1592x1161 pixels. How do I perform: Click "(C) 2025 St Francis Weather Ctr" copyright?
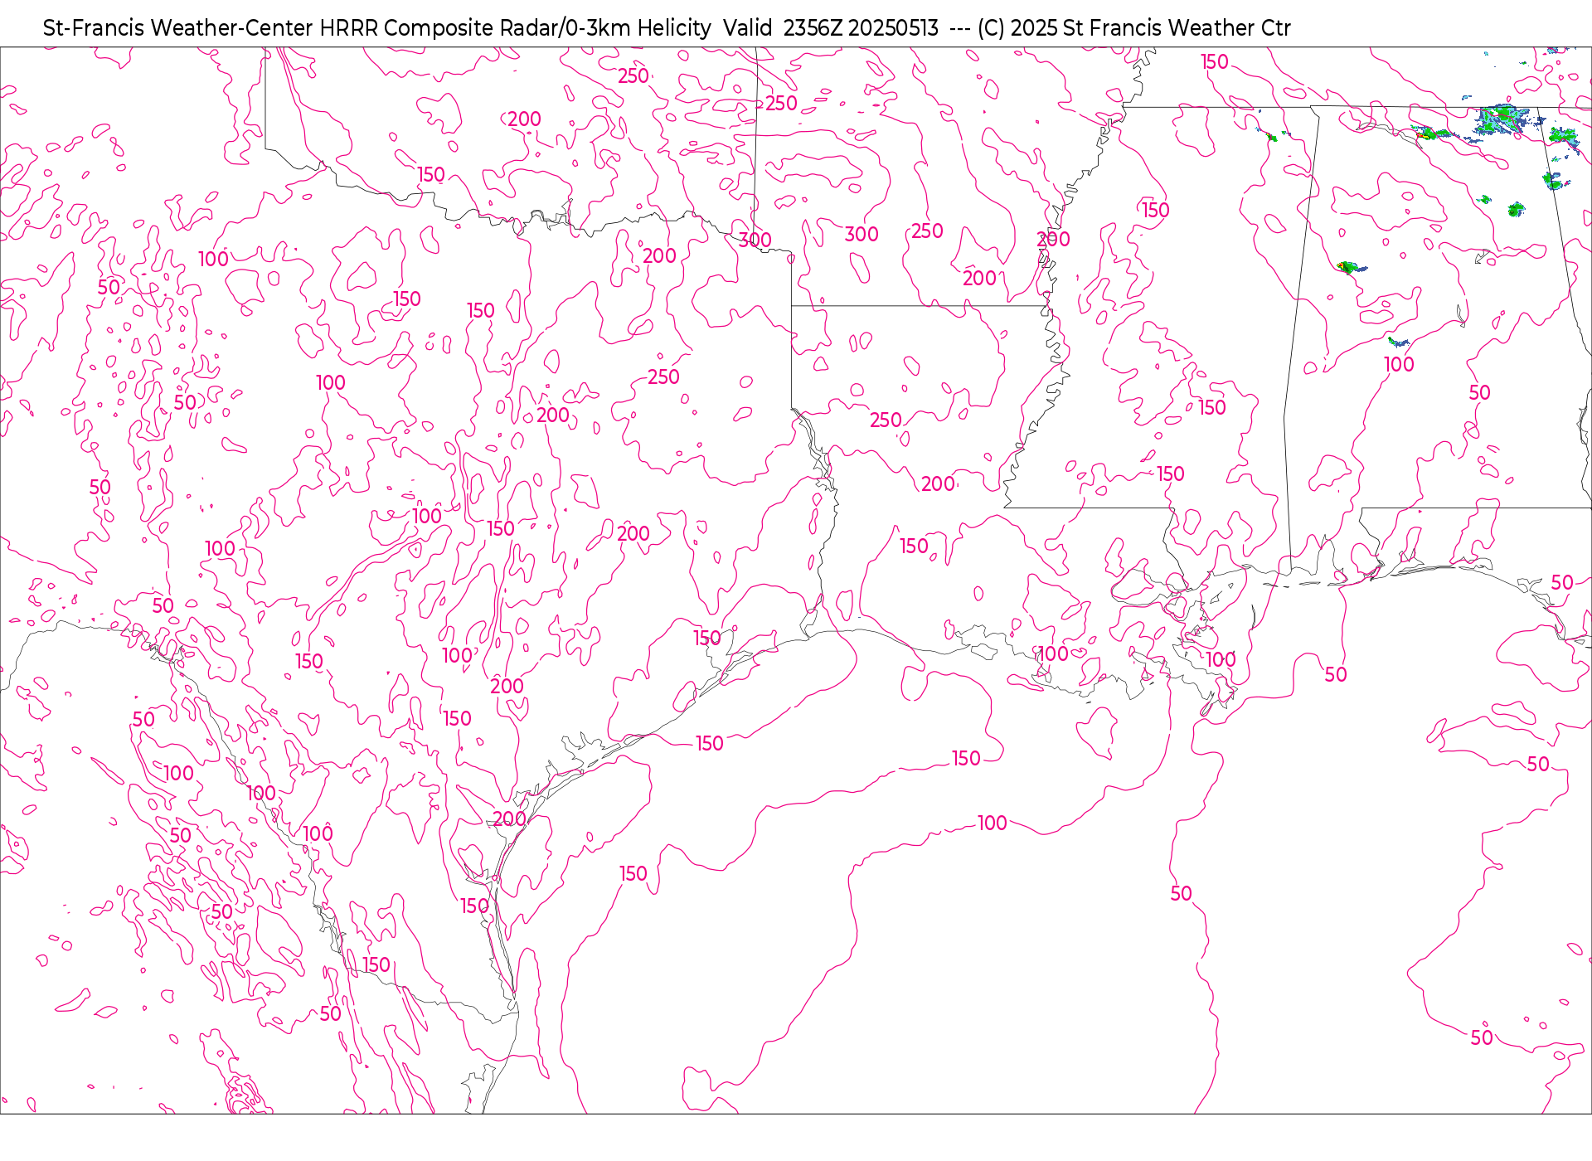[1133, 28]
